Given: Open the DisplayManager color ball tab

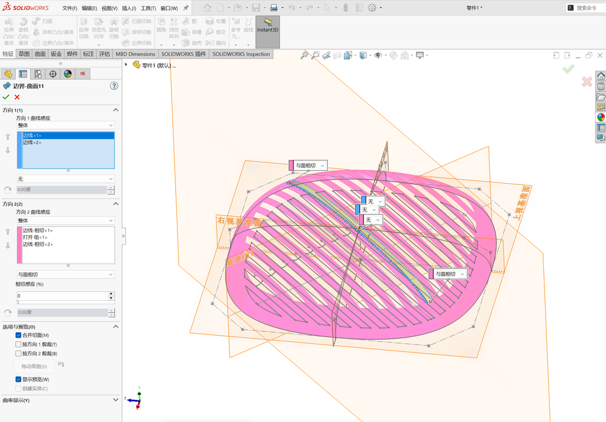Looking at the screenshot, I should tap(68, 74).
